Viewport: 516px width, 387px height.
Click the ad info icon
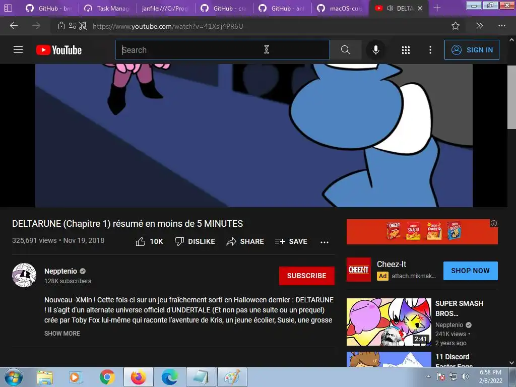tap(494, 223)
